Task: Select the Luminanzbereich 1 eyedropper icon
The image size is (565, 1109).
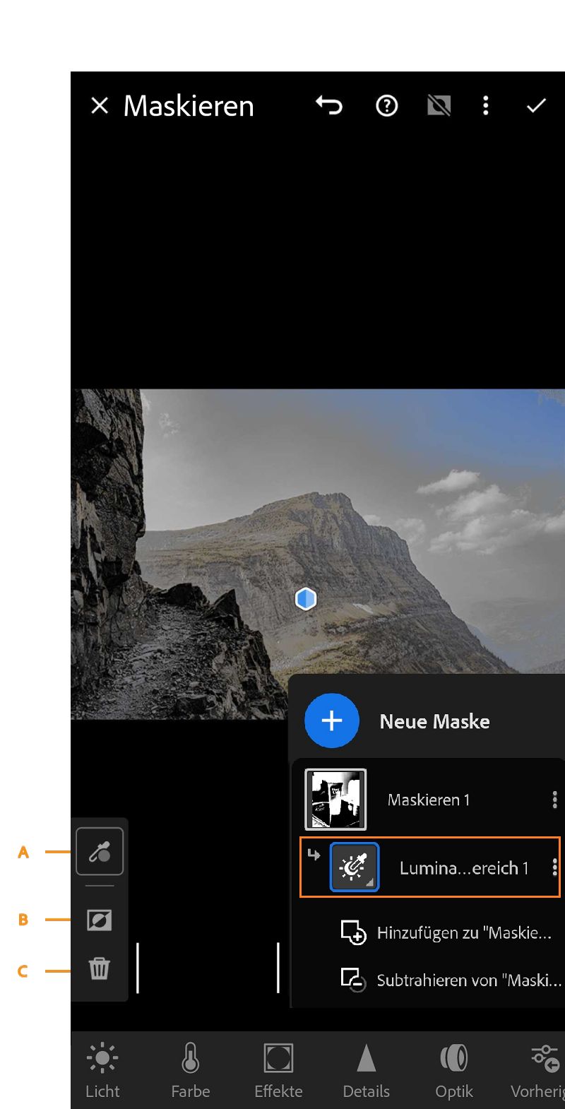Action: point(355,867)
